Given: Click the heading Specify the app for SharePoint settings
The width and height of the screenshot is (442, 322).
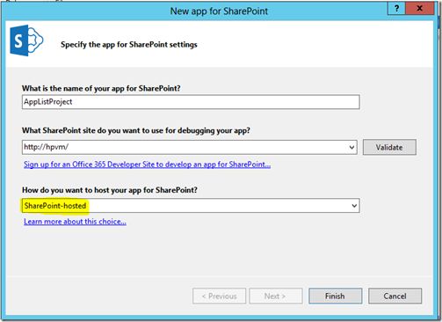Looking at the screenshot, I should (129, 45).
